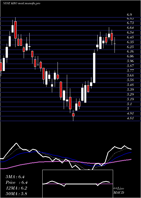Click the Price : 6.4 readout

[17, 182]
